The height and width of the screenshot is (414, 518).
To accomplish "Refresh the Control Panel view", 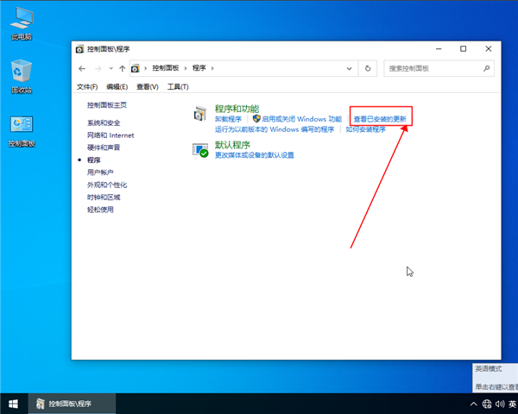I will (x=369, y=68).
